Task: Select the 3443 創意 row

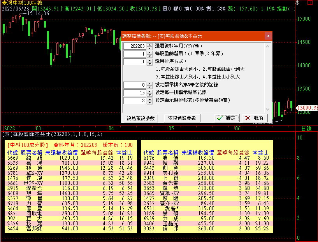Action: (207, 168)
